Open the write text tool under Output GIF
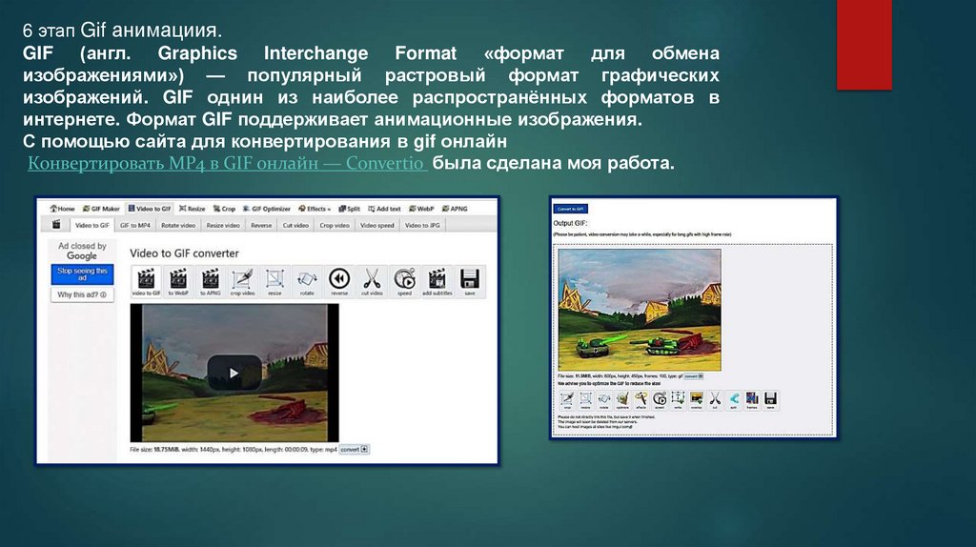976x547 pixels. point(678,400)
